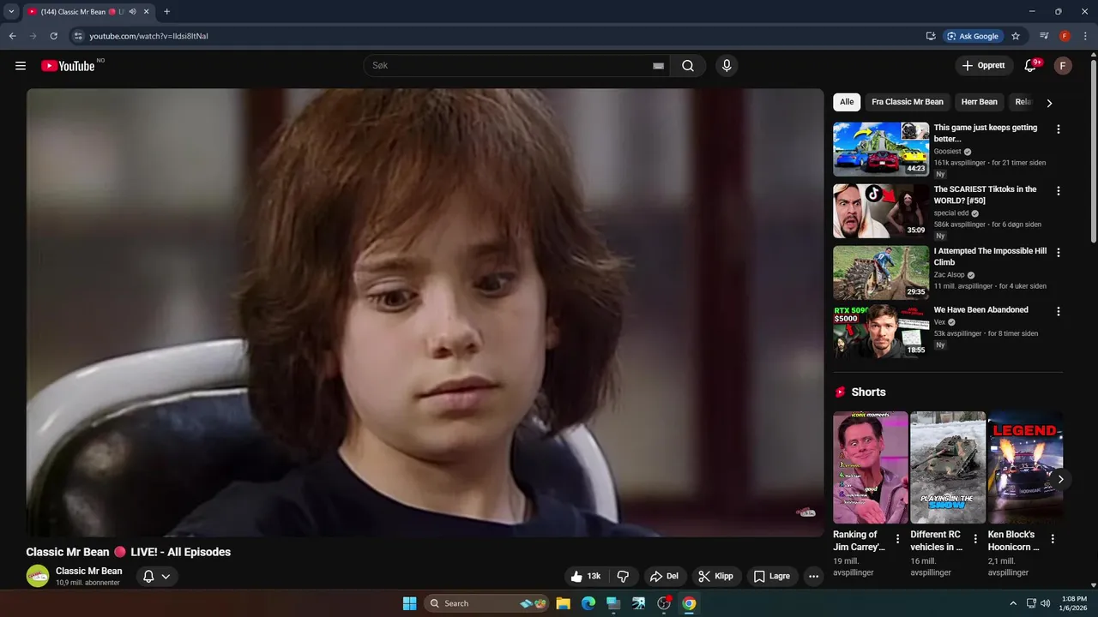
Task: Dislike the video with thumbs down
Action: point(624,577)
